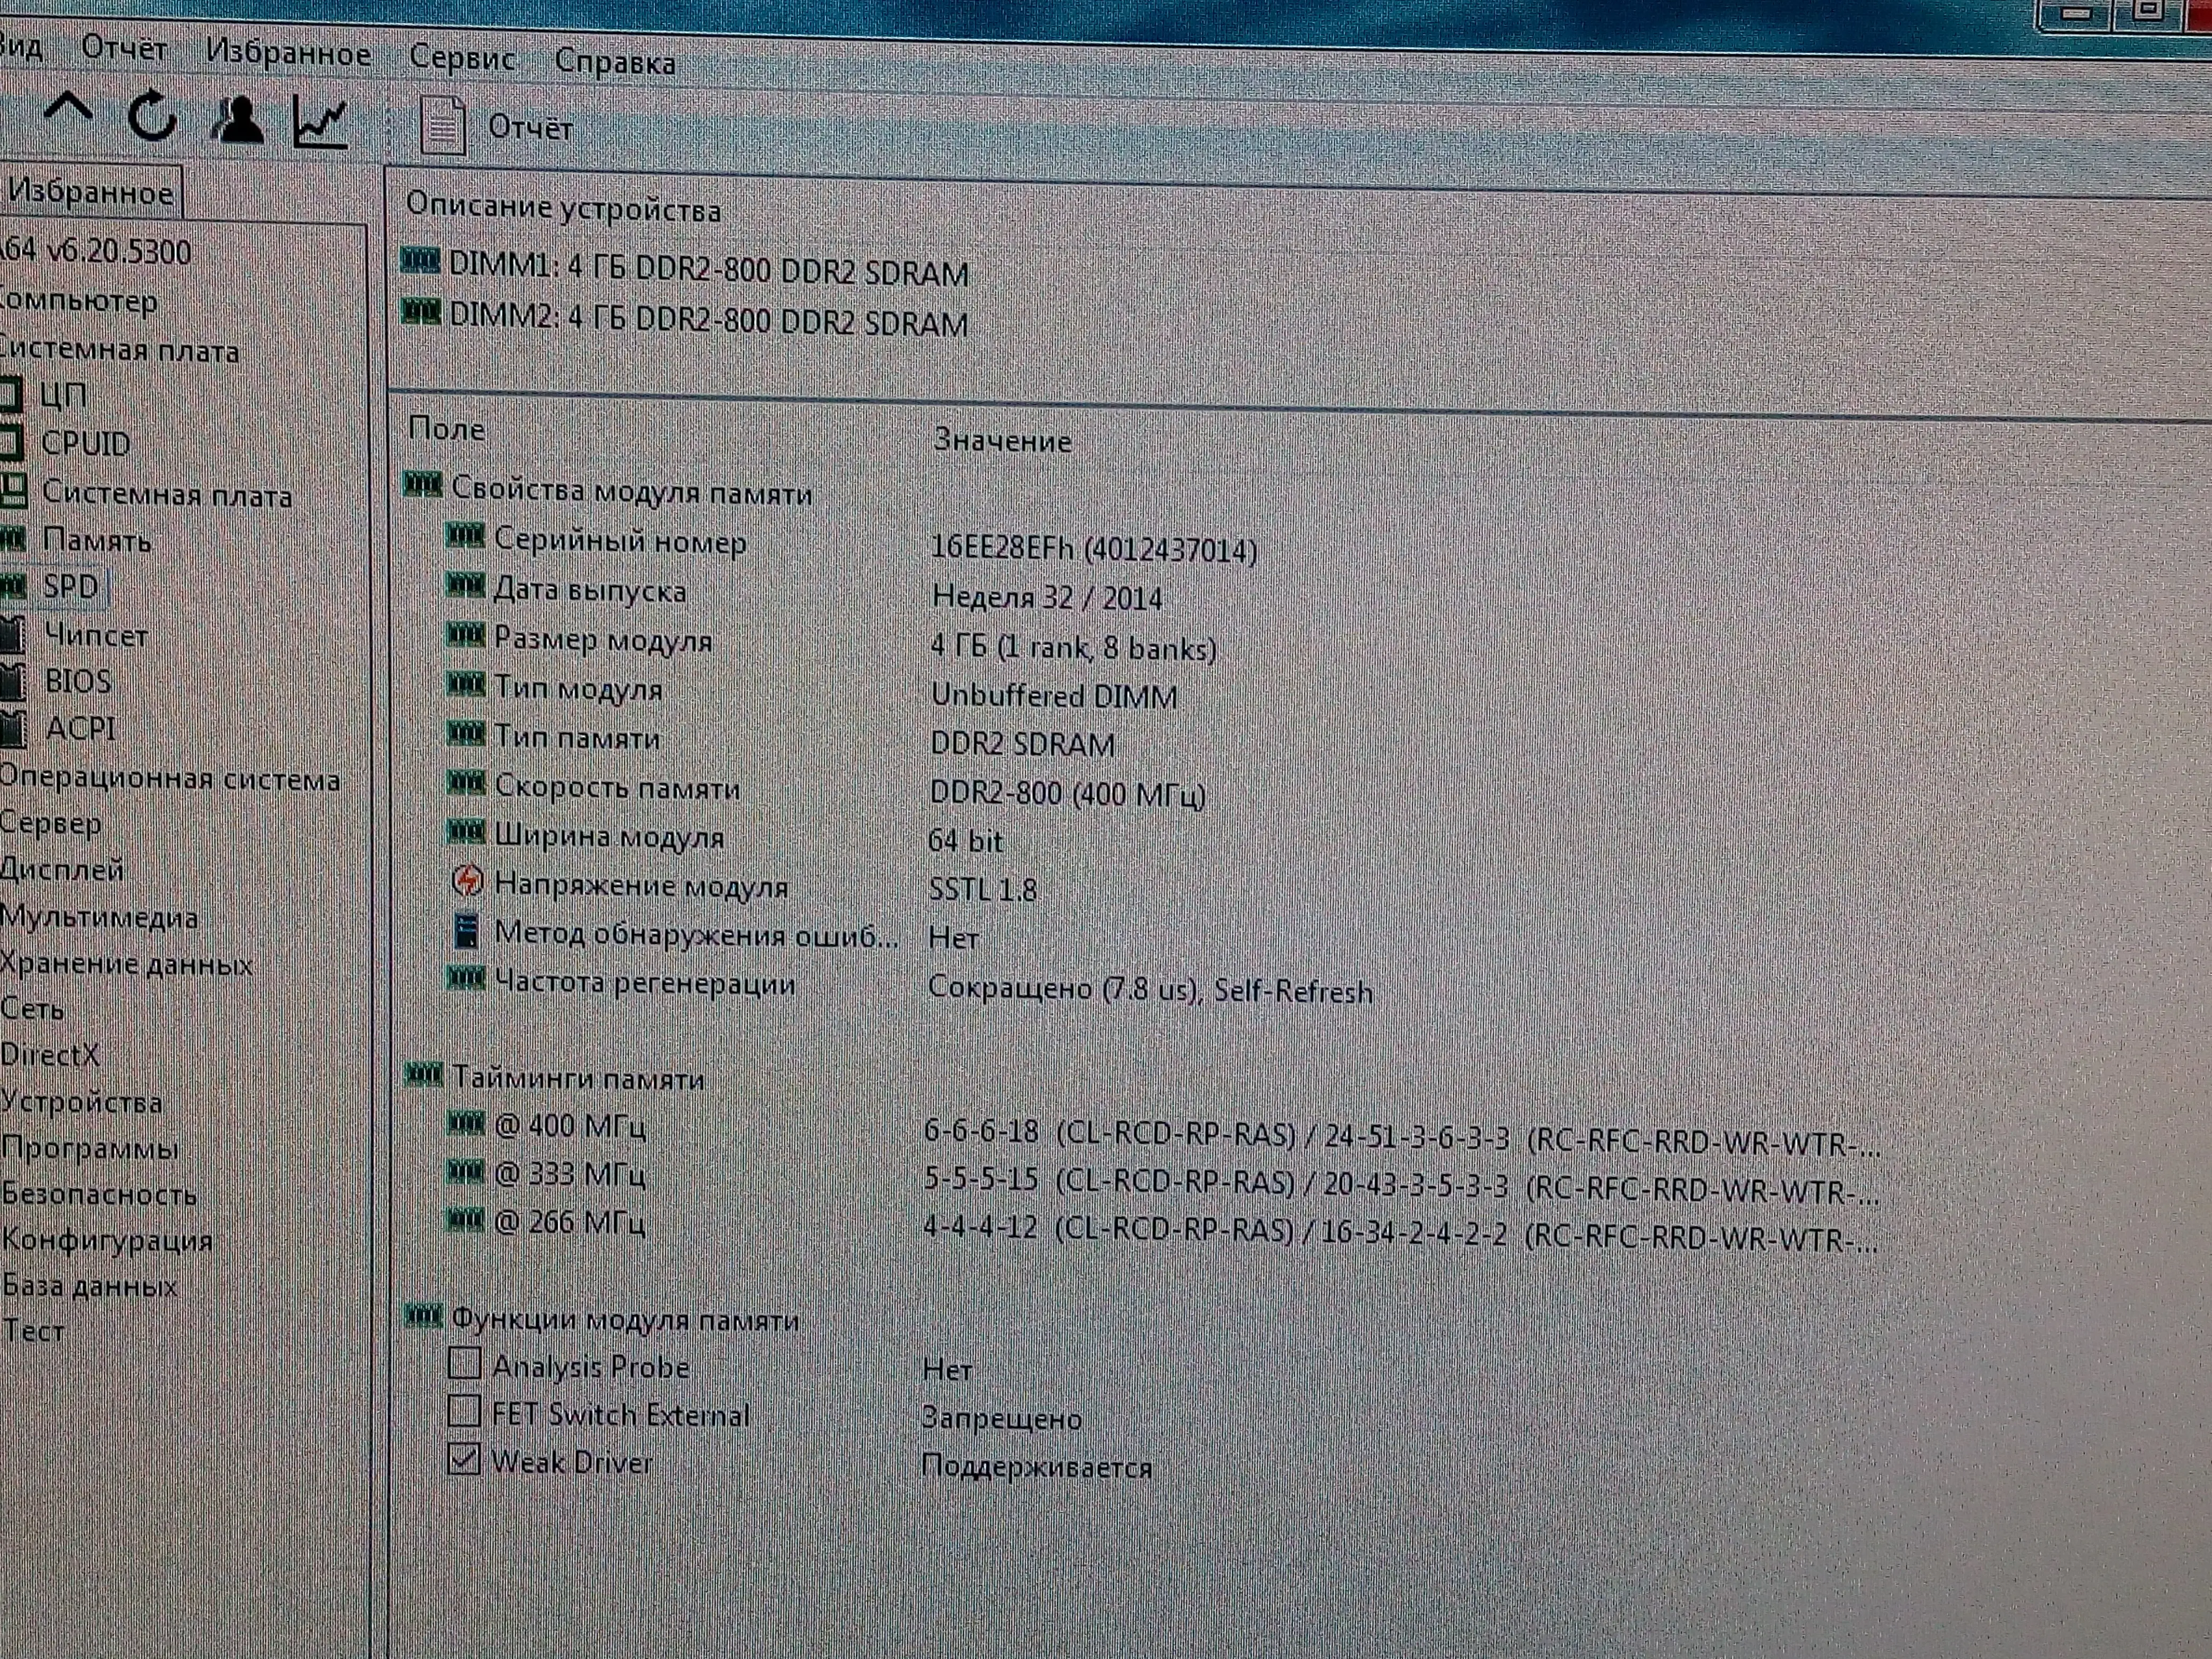Click the Напряжение модуля voltage icon

click(467, 882)
